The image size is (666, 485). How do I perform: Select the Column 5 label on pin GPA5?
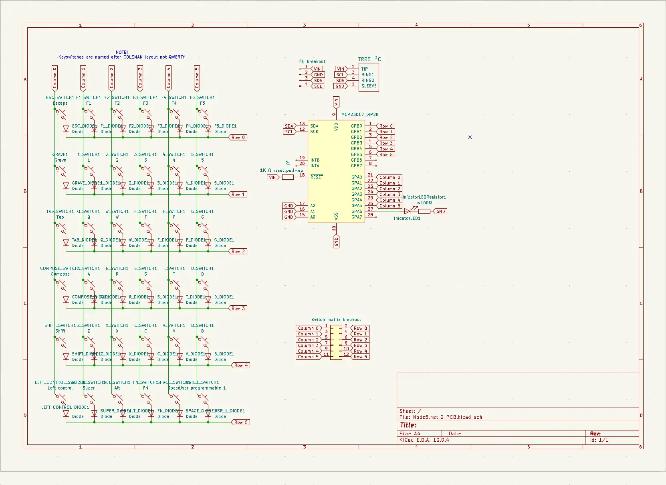point(389,206)
